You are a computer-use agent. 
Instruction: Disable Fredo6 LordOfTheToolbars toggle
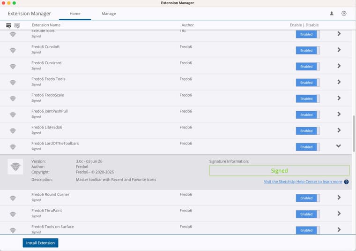click(x=308, y=147)
